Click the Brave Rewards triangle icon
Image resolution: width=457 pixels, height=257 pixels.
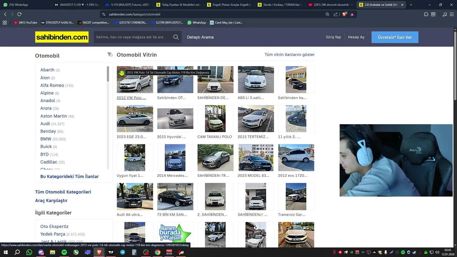click(352, 14)
